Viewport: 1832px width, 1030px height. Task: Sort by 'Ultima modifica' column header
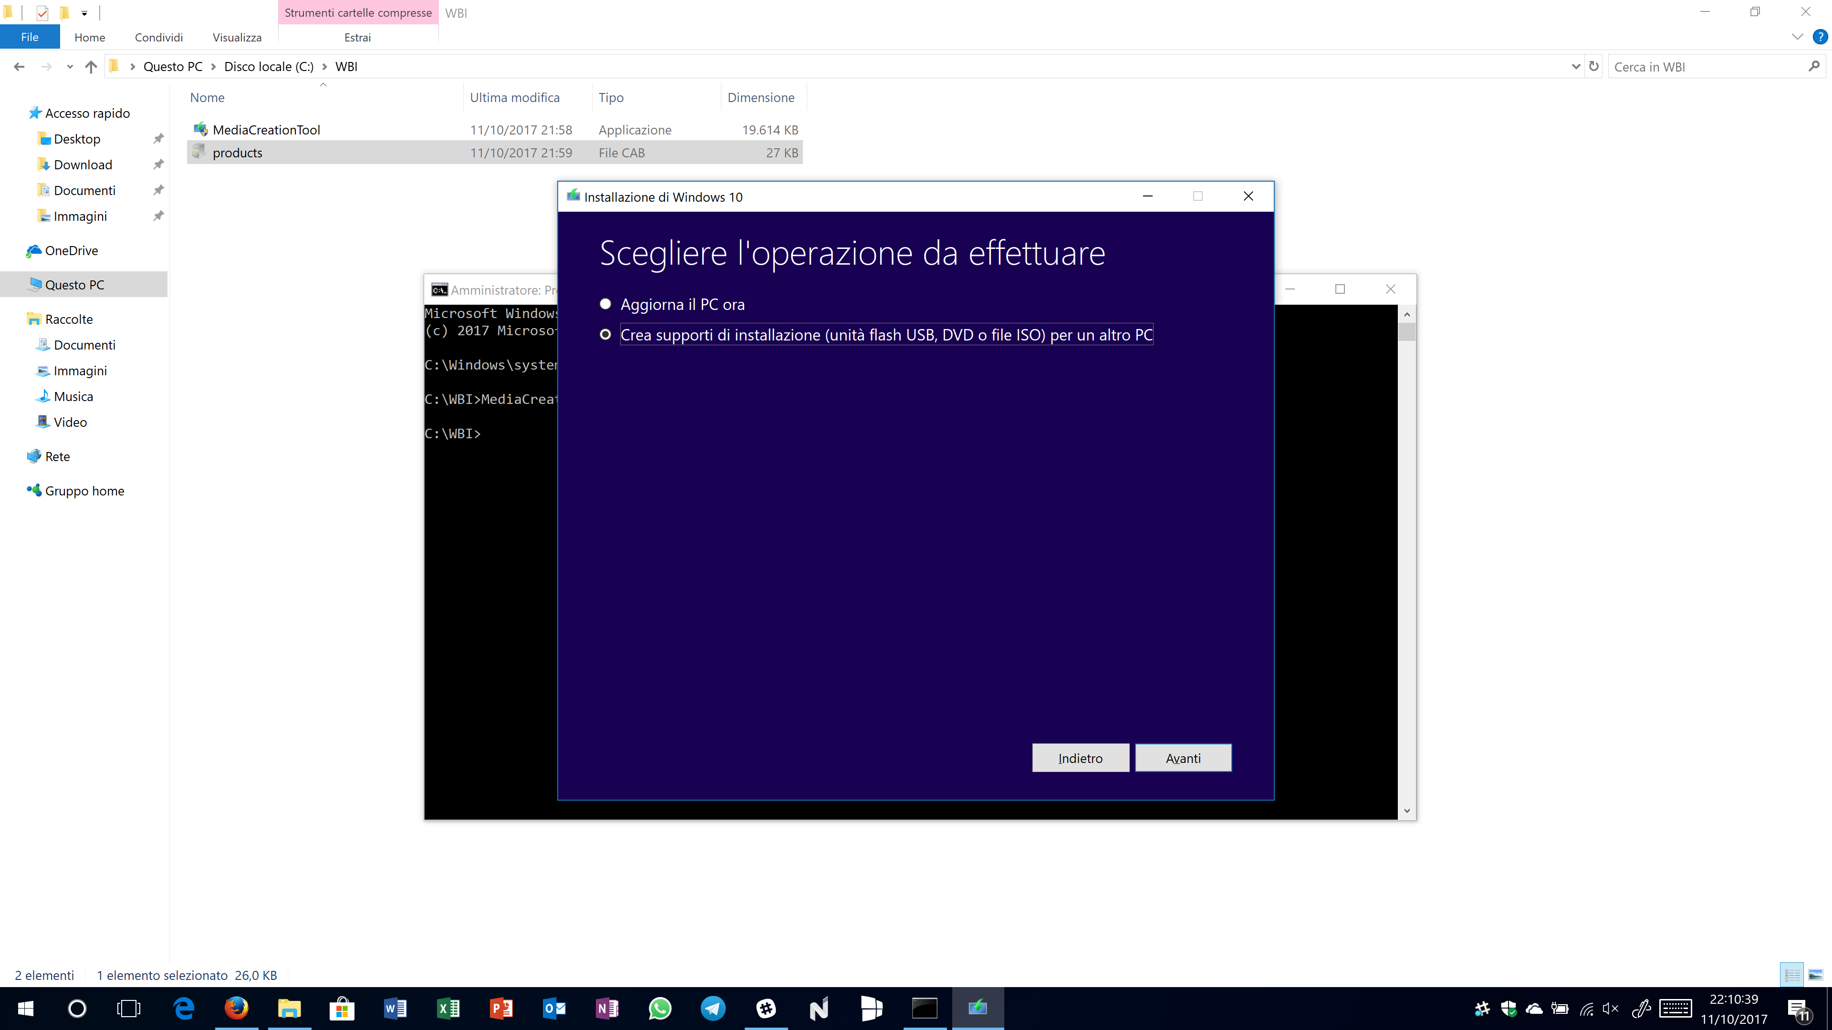[514, 97]
